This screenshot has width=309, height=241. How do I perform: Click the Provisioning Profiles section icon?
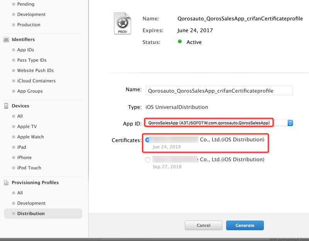pos(6,182)
